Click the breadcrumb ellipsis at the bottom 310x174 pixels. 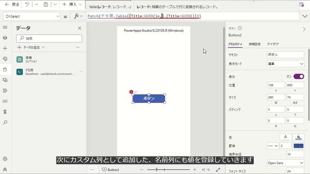(92, 170)
